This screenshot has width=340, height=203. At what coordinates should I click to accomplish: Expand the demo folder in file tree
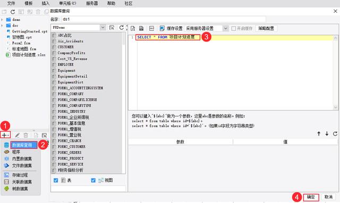coord(2,20)
